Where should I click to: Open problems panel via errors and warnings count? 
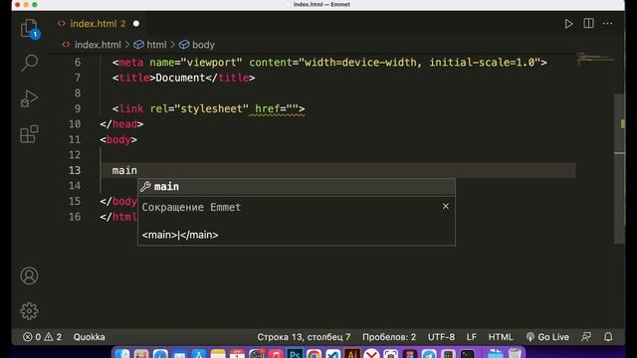(x=42, y=337)
